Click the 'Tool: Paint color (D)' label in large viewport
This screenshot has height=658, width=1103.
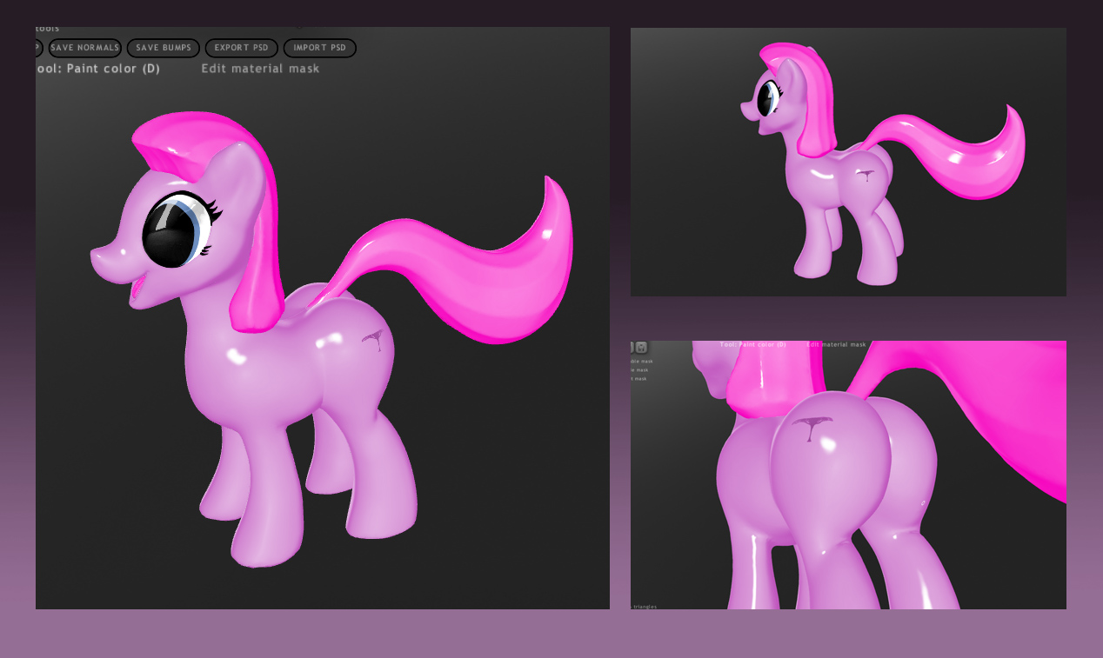click(x=98, y=69)
